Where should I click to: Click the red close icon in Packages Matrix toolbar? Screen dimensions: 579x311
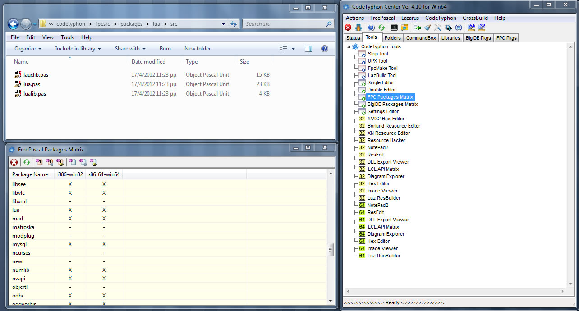coord(14,162)
